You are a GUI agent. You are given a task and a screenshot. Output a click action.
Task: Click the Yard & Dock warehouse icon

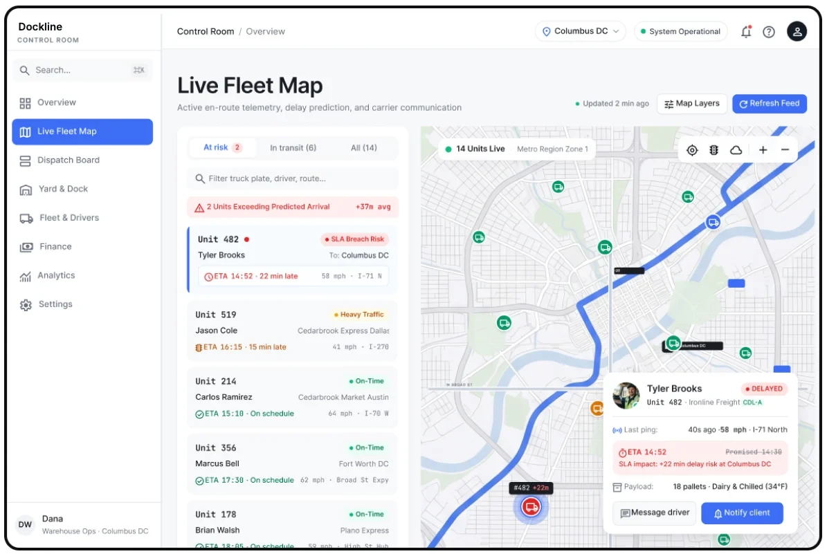tap(26, 189)
